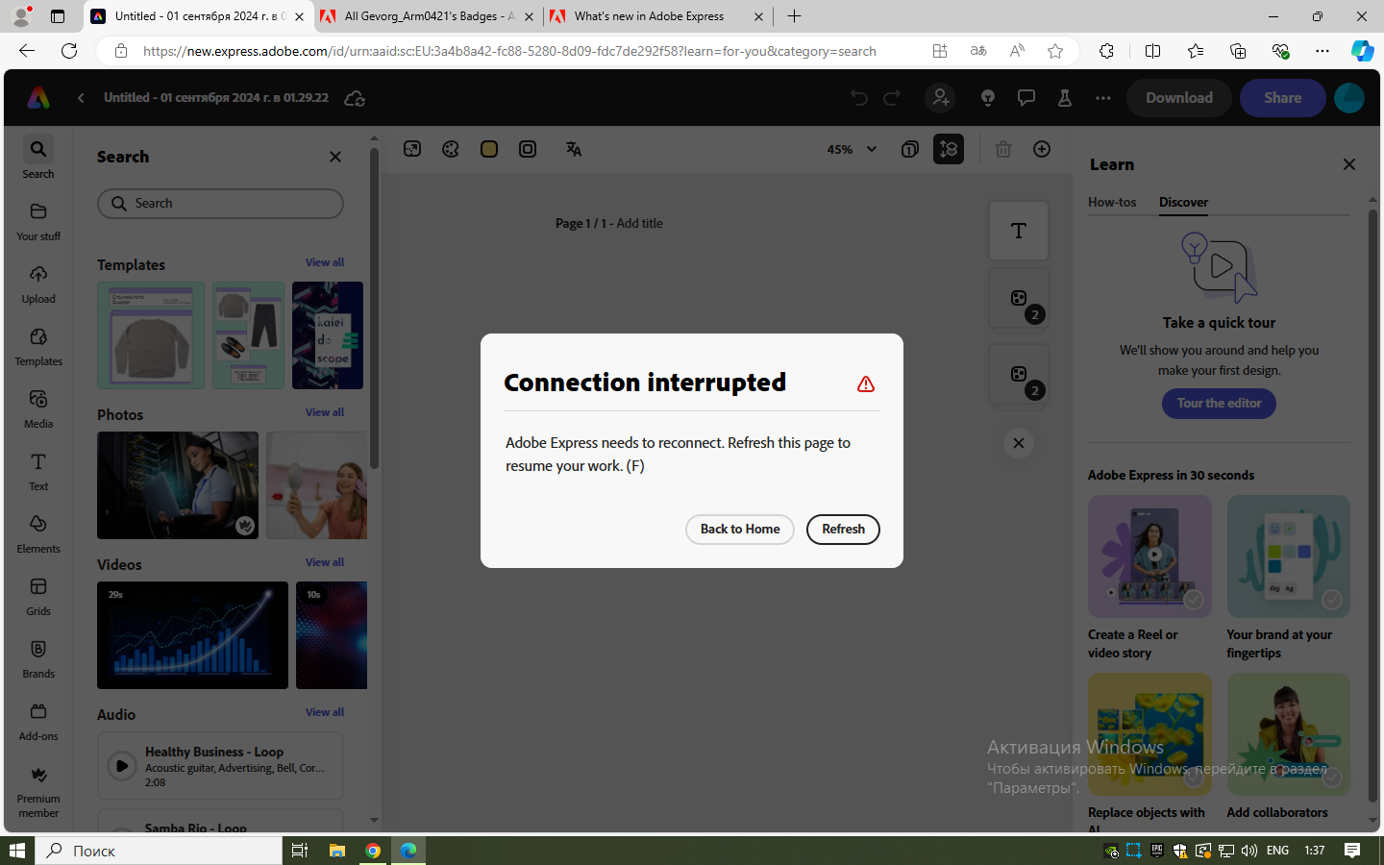Open the Templates panel in sidebar
This screenshot has height=865, width=1384.
pyautogui.click(x=37, y=344)
